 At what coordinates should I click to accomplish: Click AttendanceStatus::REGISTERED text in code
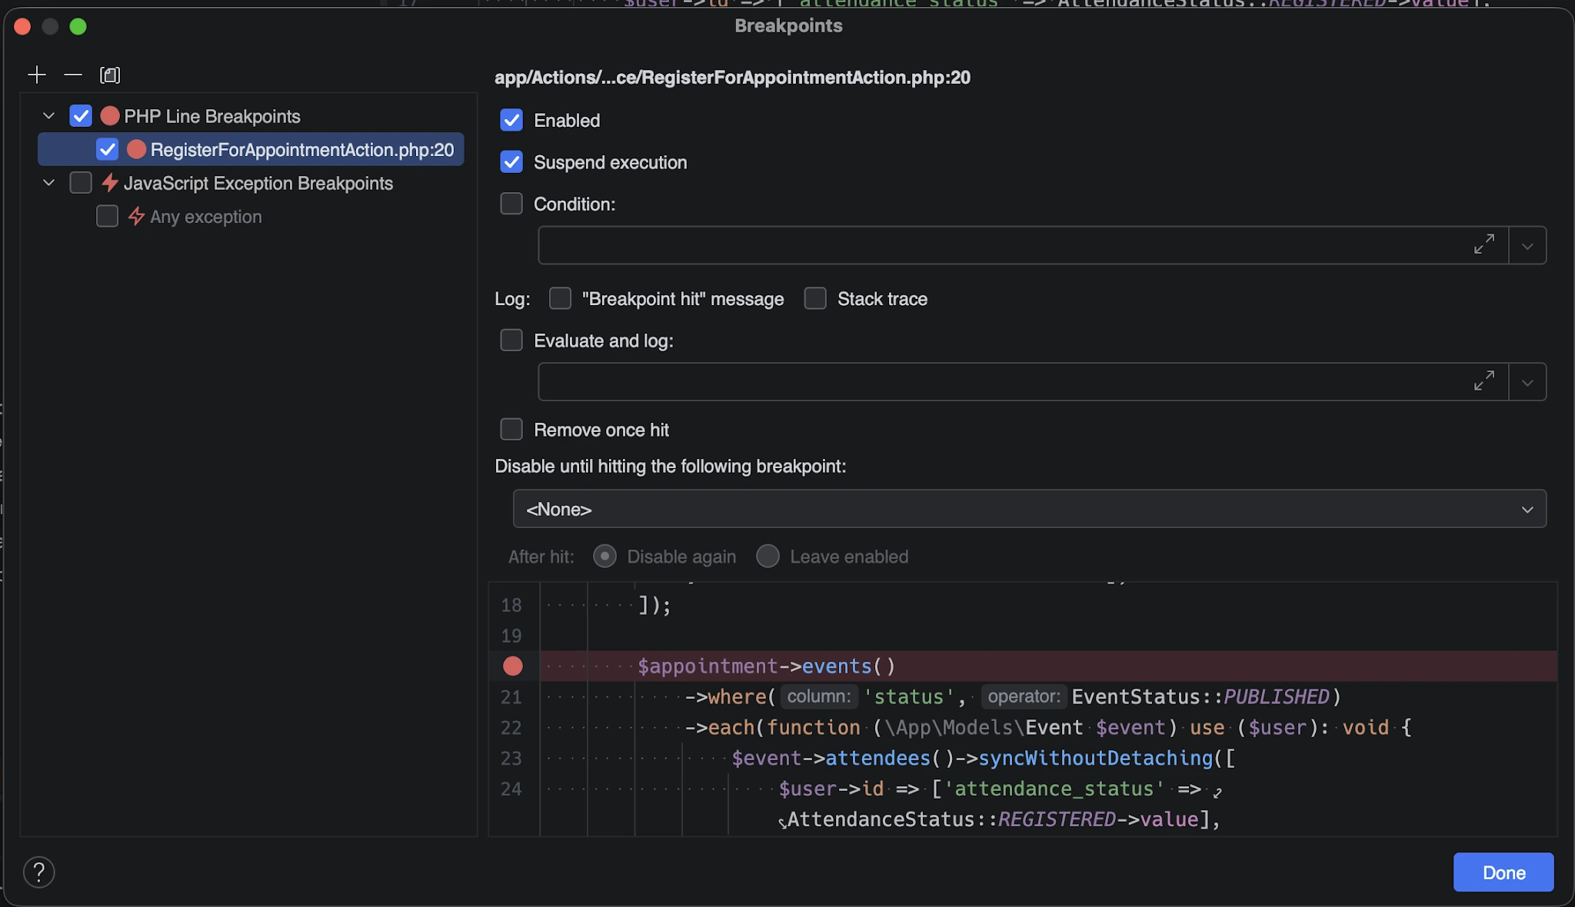coord(951,819)
